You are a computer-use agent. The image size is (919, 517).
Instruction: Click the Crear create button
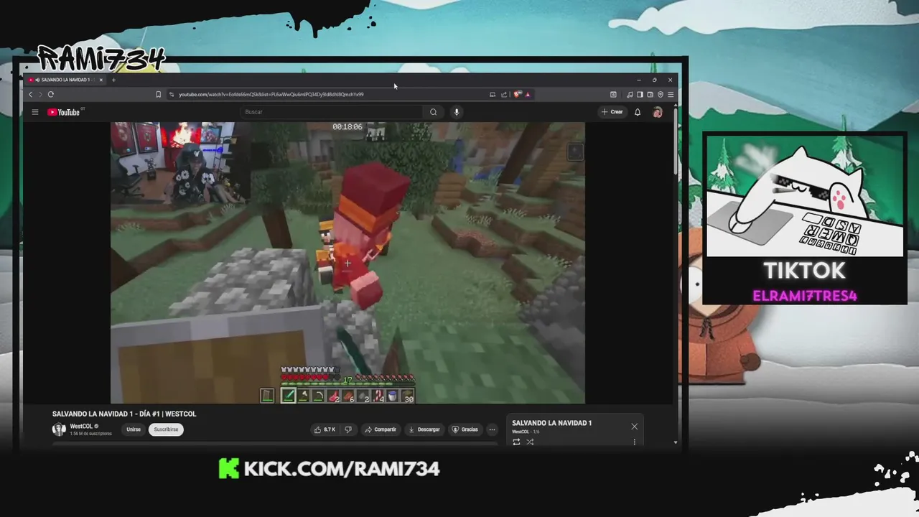612,112
